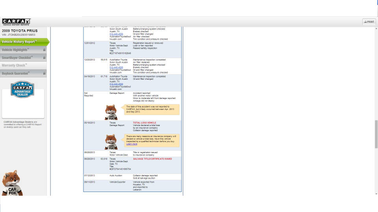Screen dimensions: 378x212
Task: Click Car Fox beside total loss note
Action: coord(111,142)
